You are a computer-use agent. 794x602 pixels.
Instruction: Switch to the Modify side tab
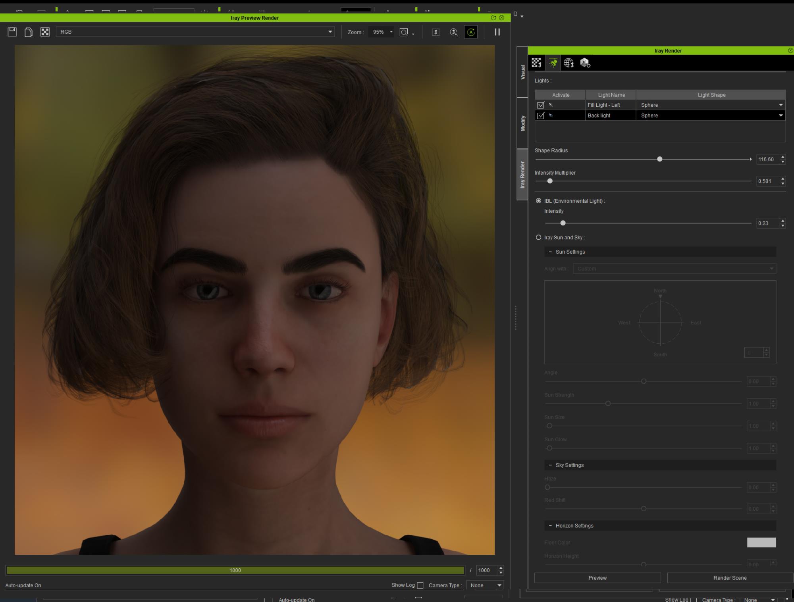click(x=522, y=123)
